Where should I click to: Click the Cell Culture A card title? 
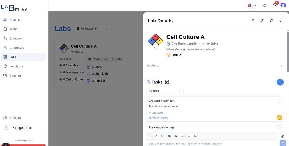84,46
